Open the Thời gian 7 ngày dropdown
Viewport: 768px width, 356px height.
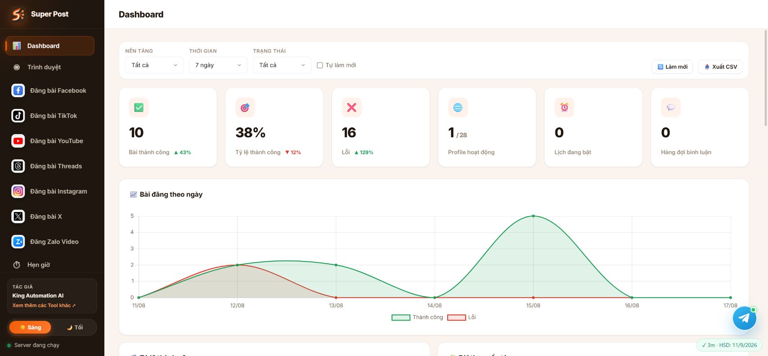coord(218,65)
